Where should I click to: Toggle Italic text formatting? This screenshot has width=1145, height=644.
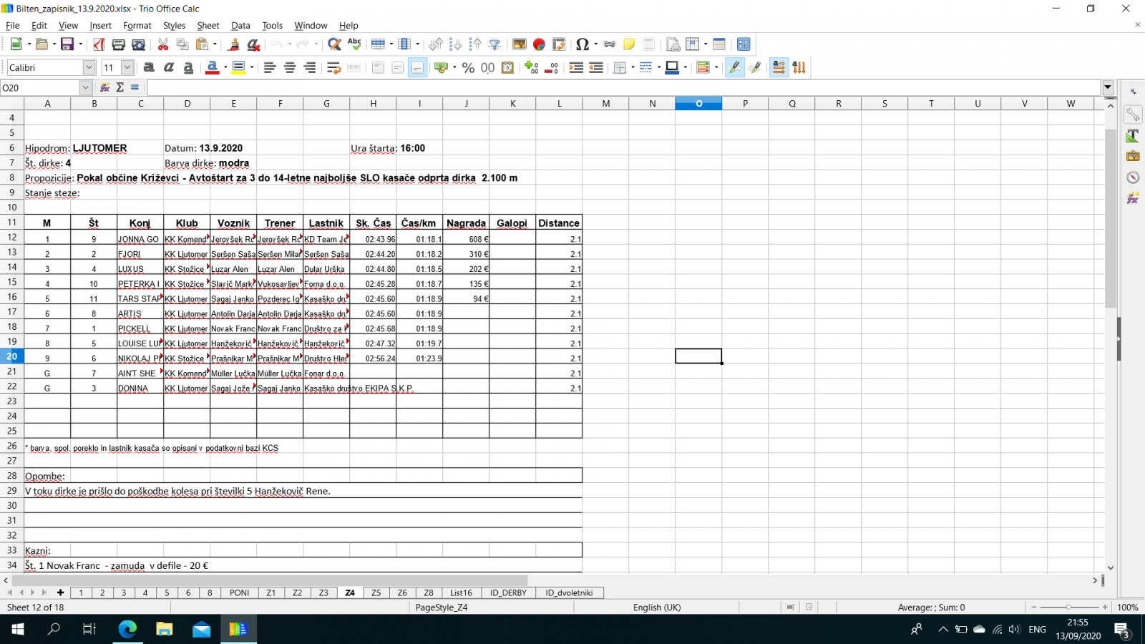169,67
